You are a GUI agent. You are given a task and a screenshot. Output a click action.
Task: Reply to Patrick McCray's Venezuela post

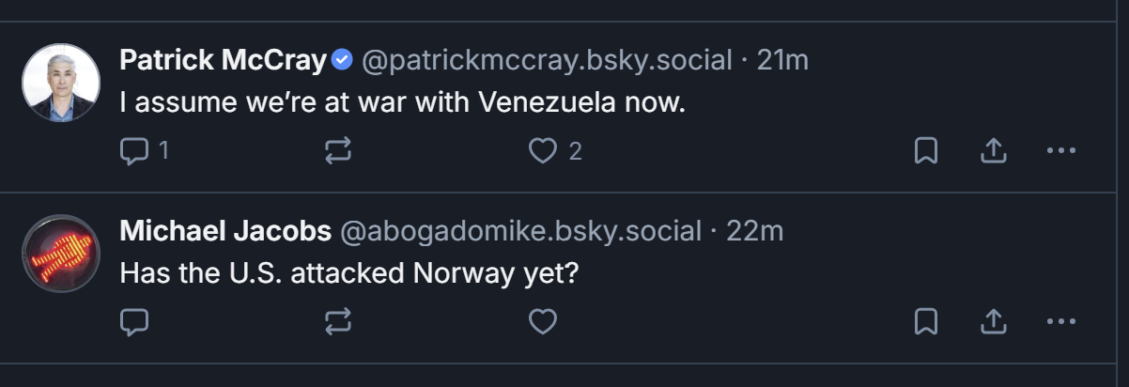[136, 151]
